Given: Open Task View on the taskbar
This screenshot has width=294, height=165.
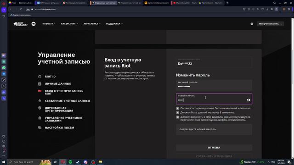Looking at the screenshot, I should click(x=55, y=162).
